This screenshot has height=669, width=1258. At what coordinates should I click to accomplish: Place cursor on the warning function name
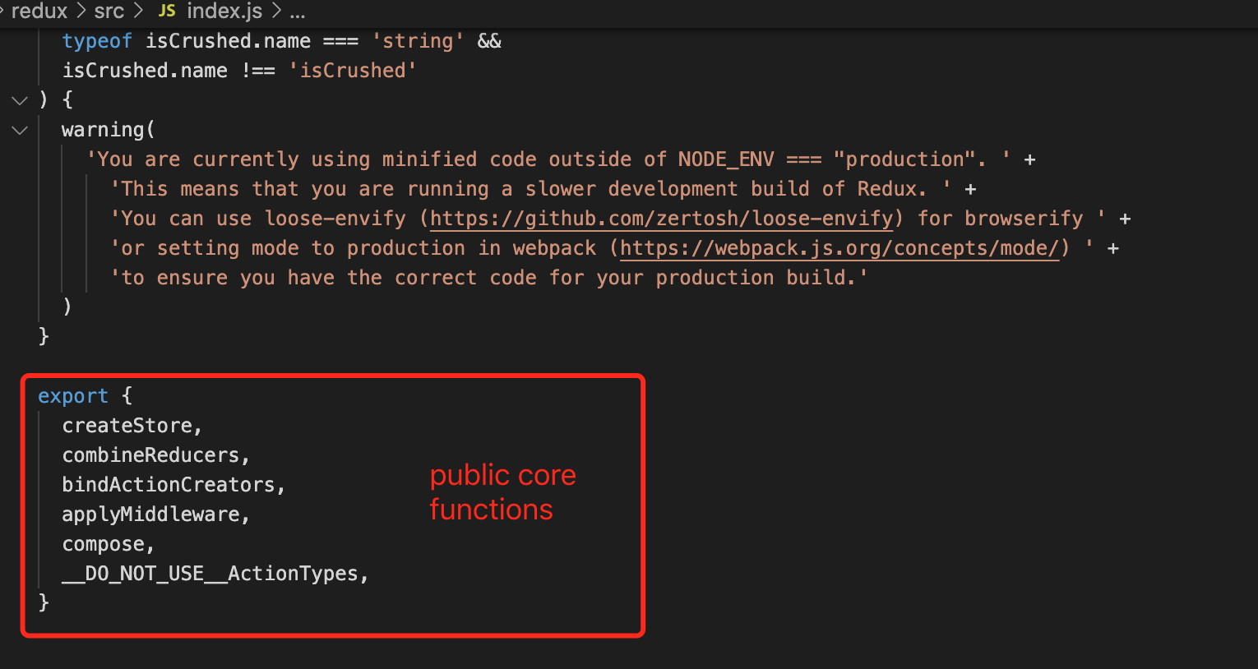click(x=103, y=130)
